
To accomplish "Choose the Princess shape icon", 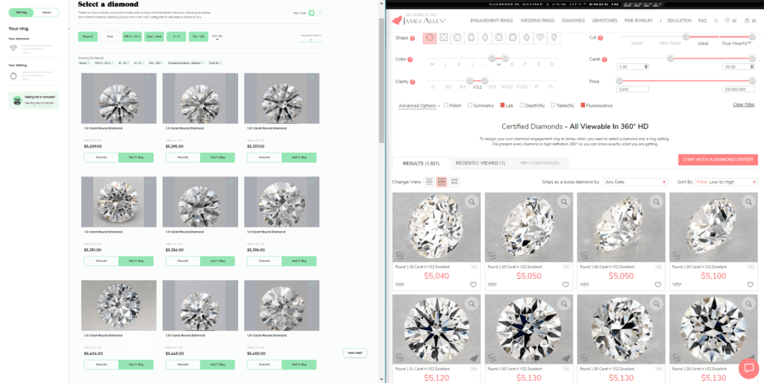I will (443, 37).
